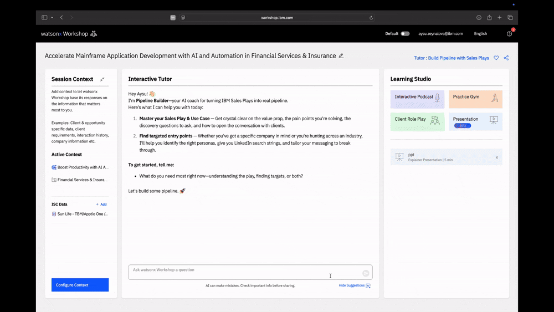Click the bee icon beside watsonx Workshop
The height and width of the screenshot is (312, 554).
(94, 34)
